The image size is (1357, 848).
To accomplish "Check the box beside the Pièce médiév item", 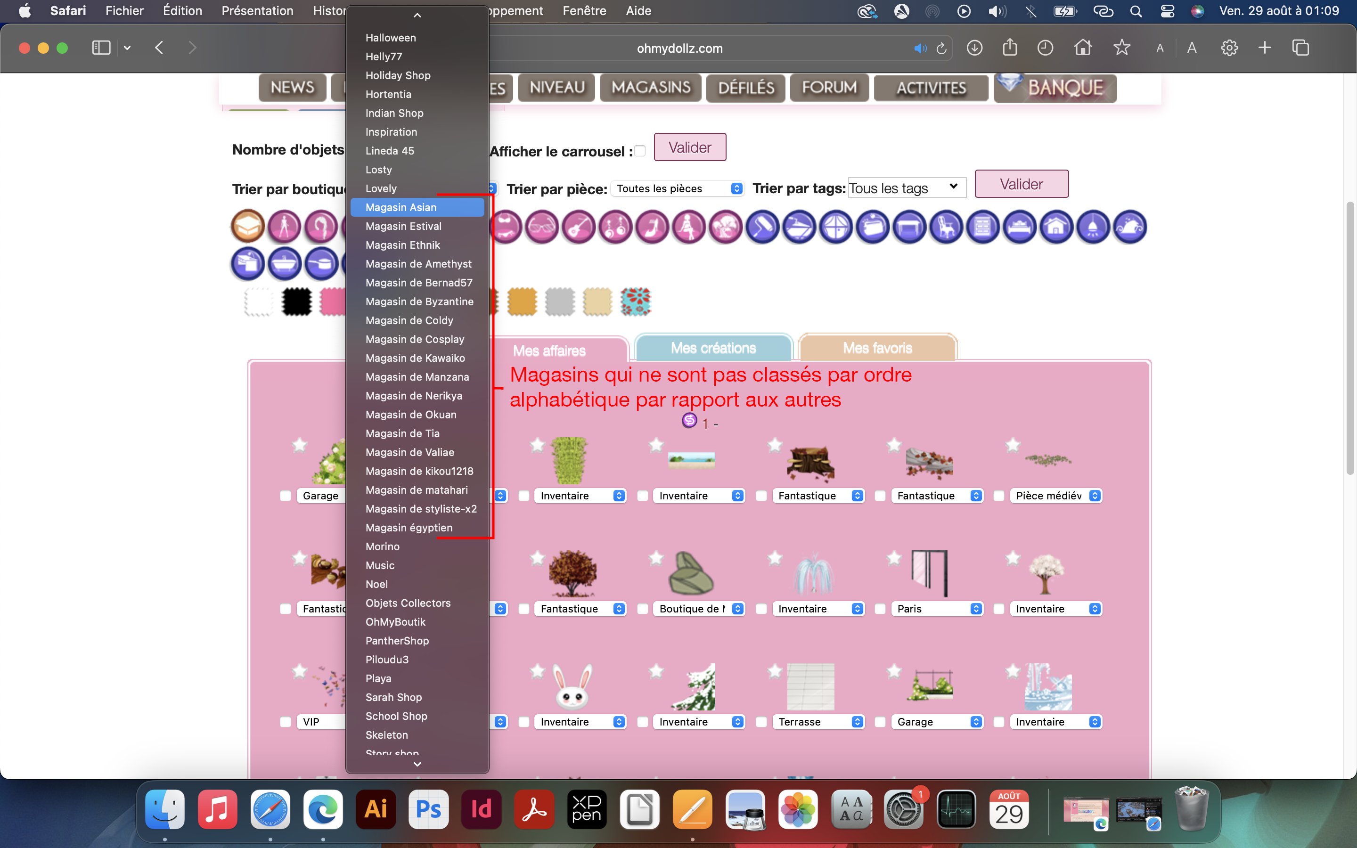I will tap(999, 496).
